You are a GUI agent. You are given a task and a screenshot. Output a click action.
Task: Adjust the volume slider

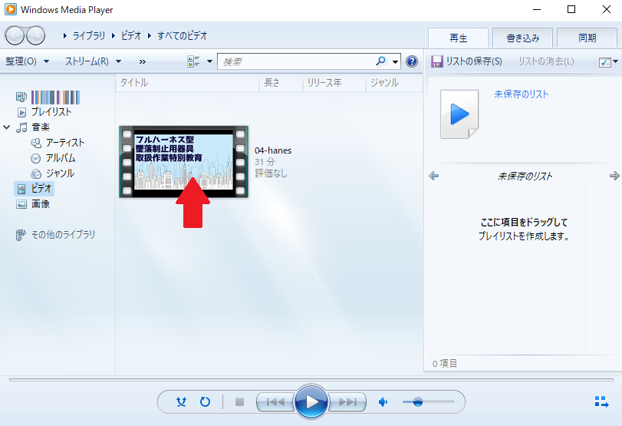coord(428,402)
